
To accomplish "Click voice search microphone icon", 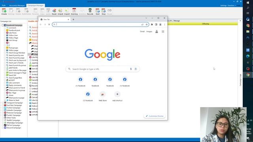I will pyautogui.click(x=131, y=69).
